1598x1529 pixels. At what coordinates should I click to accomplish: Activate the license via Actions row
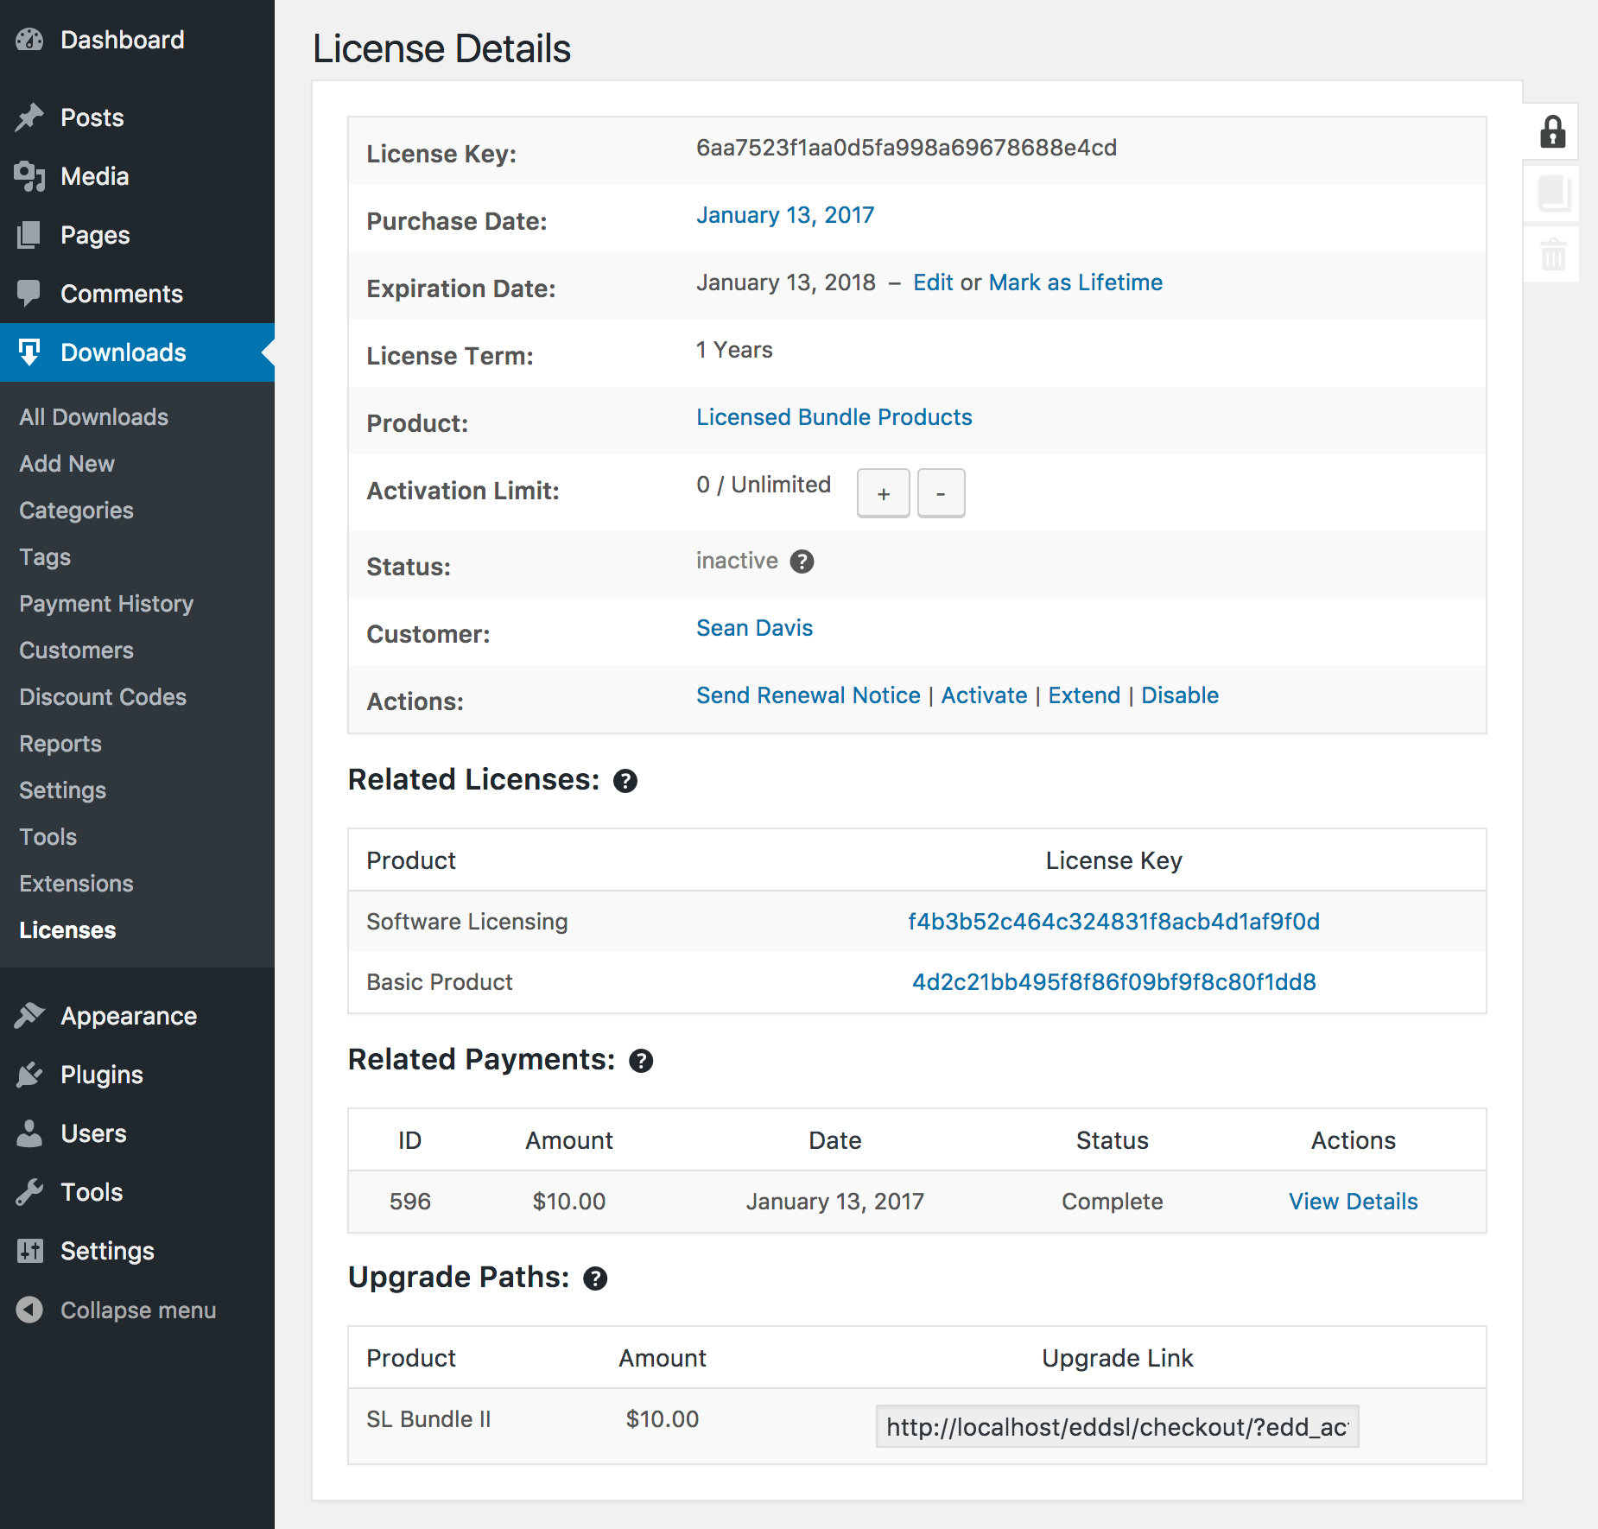pyautogui.click(x=984, y=695)
